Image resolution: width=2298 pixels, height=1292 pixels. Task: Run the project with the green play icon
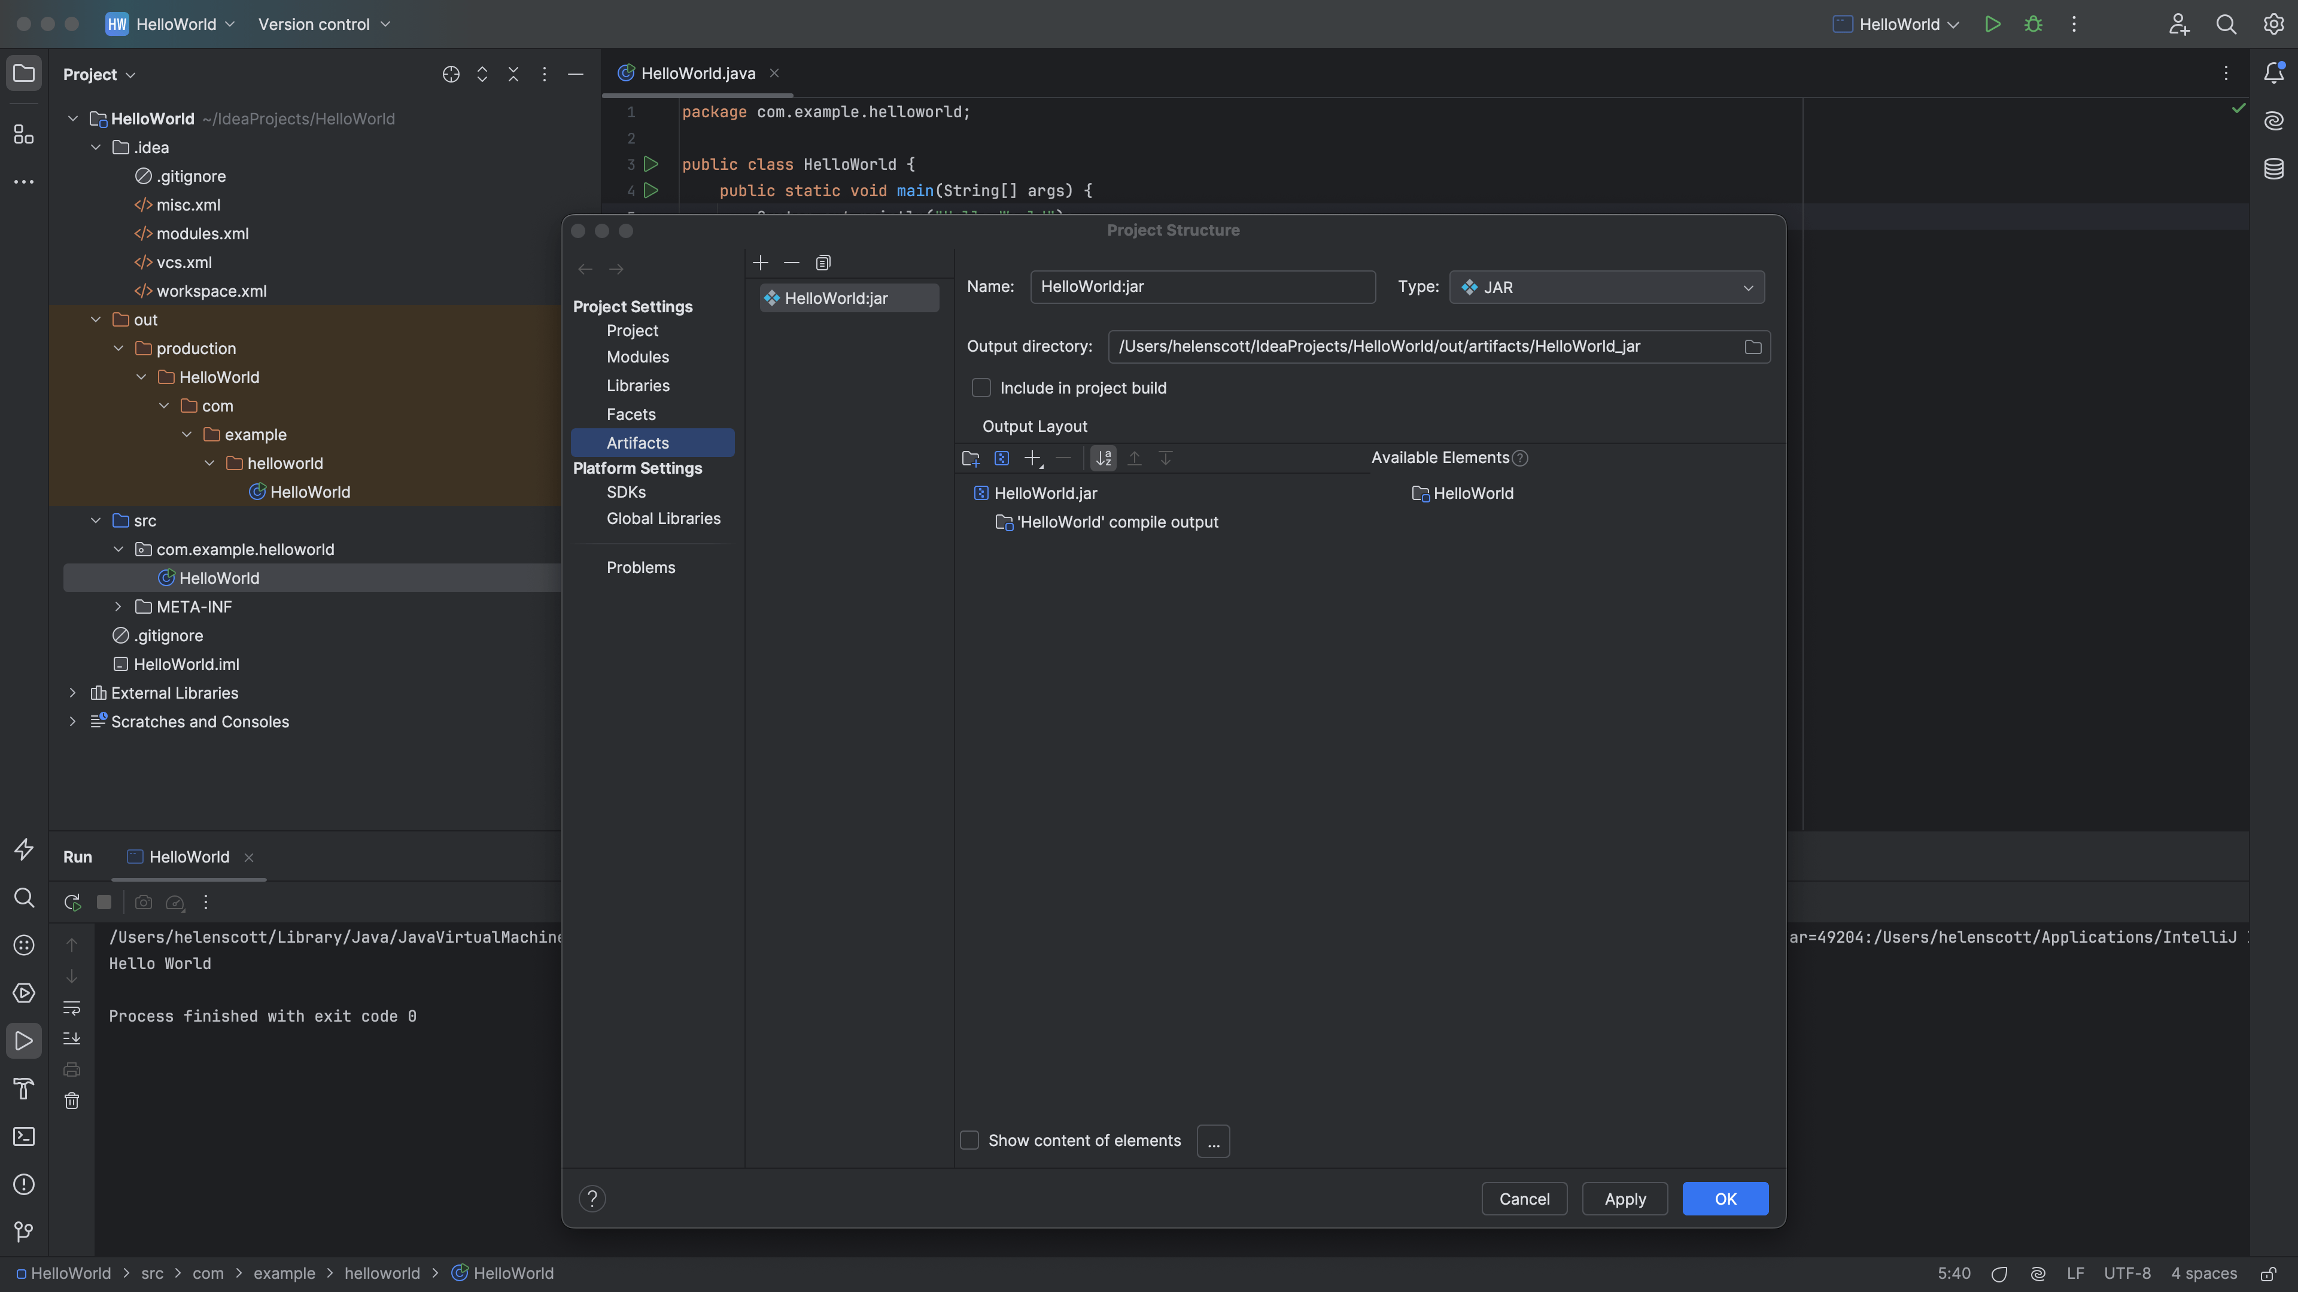pos(1993,24)
